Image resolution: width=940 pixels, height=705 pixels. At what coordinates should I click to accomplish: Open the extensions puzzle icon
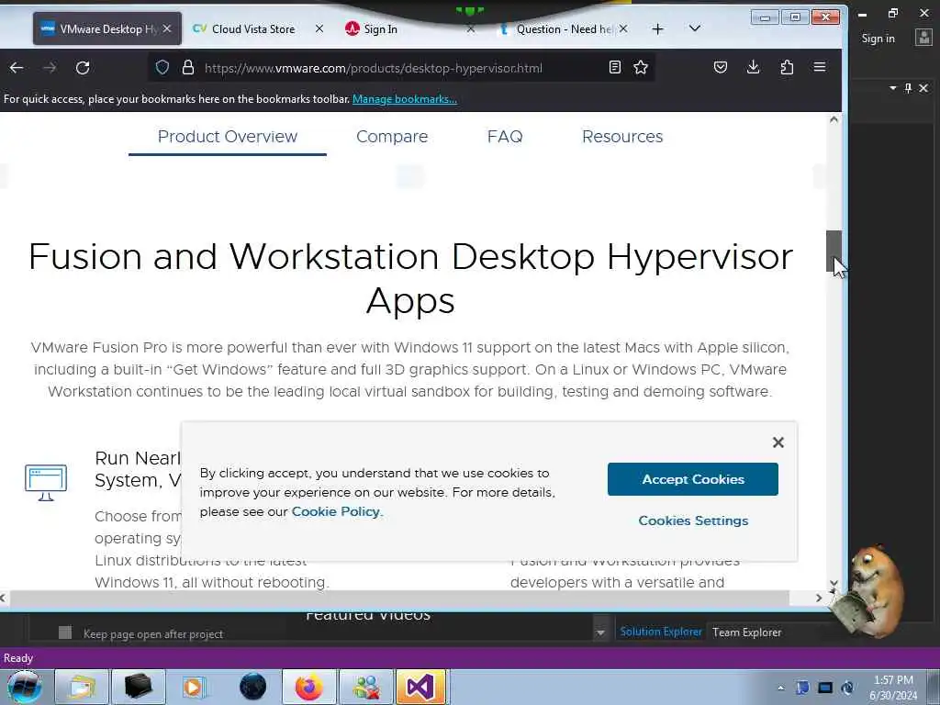coord(787,67)
